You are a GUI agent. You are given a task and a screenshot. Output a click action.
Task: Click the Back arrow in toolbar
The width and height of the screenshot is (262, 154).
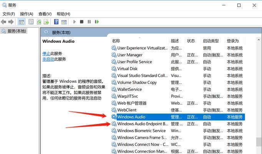[x=3, y=22]
